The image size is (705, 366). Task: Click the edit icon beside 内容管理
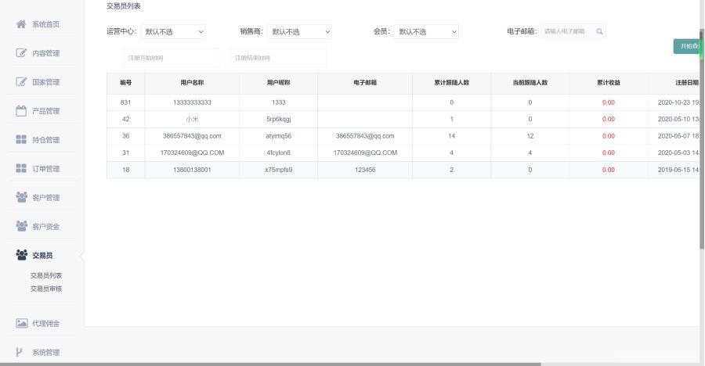tap(21, 52)
